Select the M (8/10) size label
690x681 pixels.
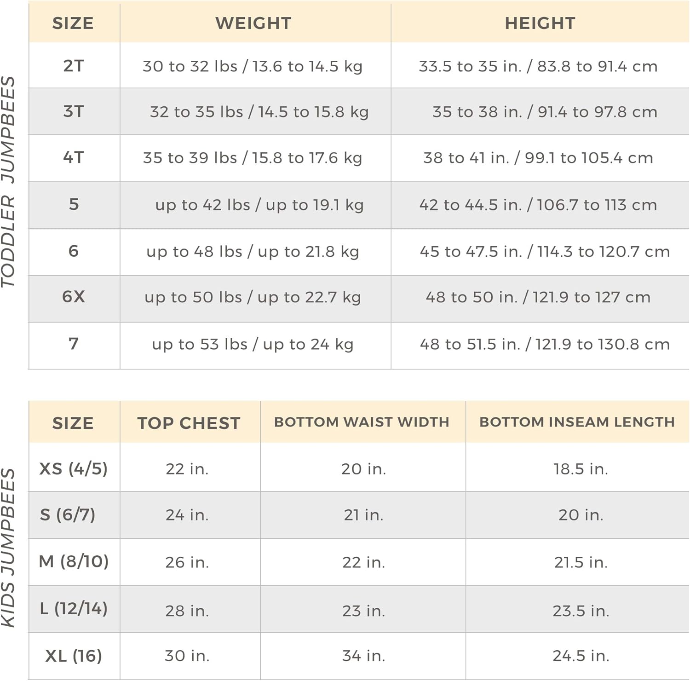coord(74,561)
